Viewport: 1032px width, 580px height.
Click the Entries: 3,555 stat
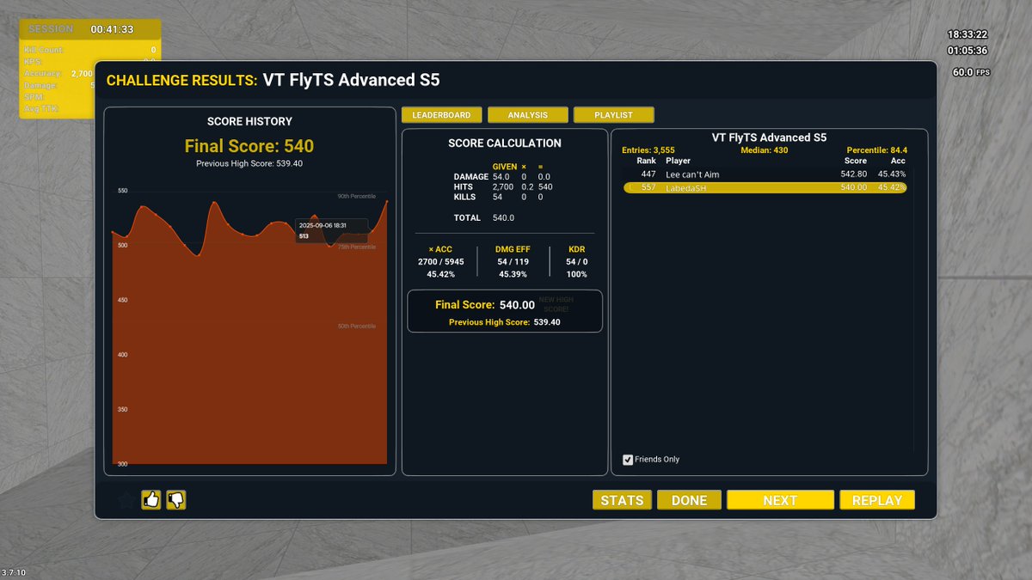tap(648, 150)
